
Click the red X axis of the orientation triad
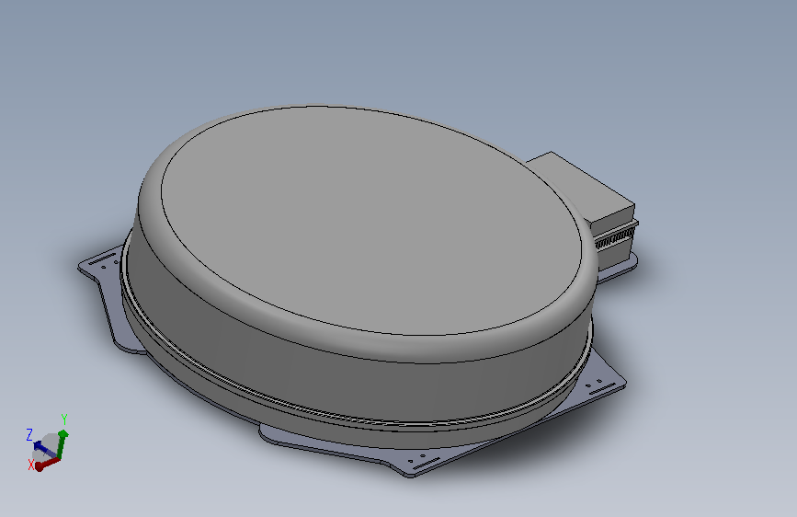click(x=47, y=464)
